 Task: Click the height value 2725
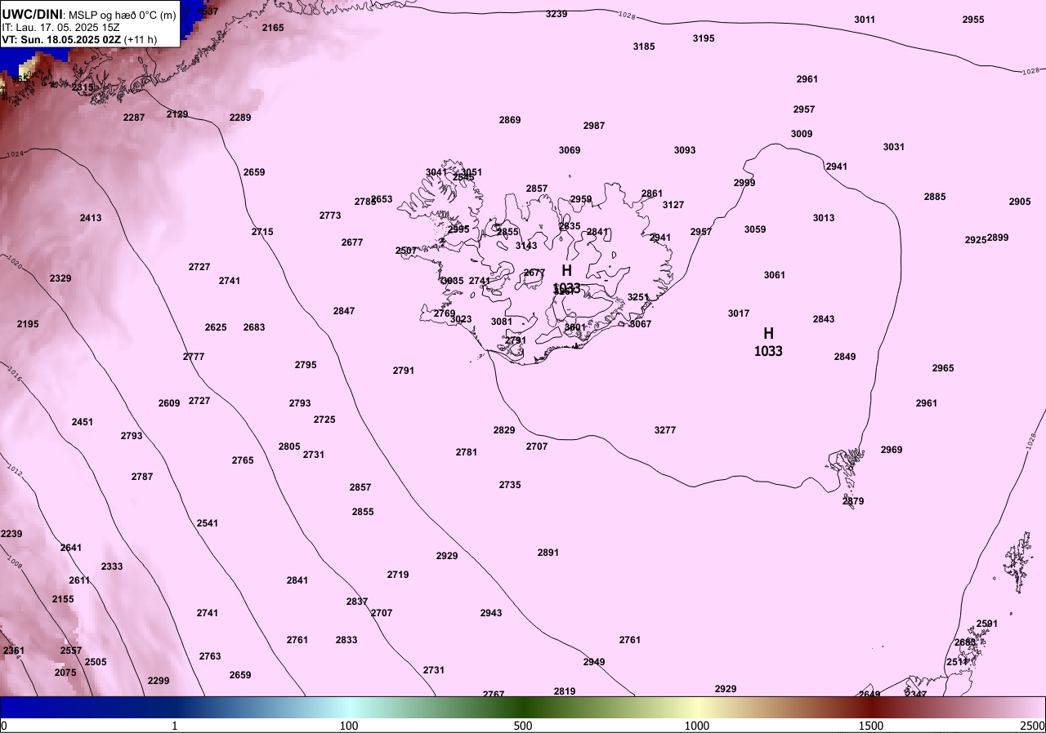pyautogui.click(x=324, y=420)
